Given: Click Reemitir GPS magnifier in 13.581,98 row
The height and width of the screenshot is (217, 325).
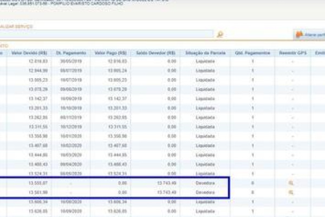Looking at the screenshot, I should pos(291,192).
